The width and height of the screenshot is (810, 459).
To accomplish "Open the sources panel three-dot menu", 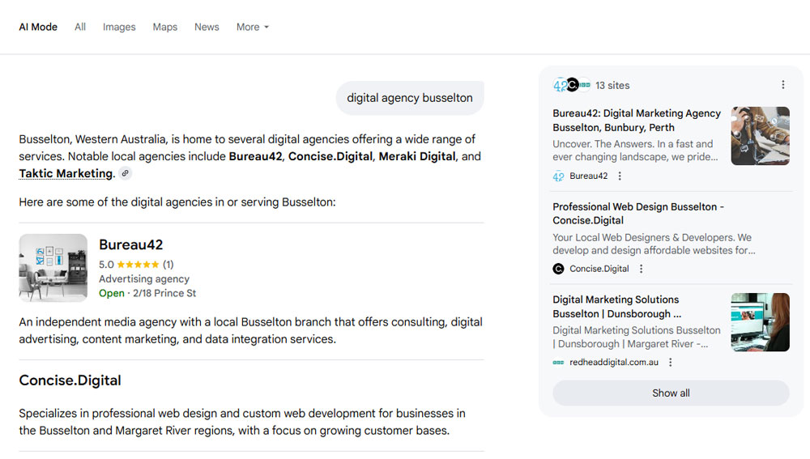I will coord(782,85).
